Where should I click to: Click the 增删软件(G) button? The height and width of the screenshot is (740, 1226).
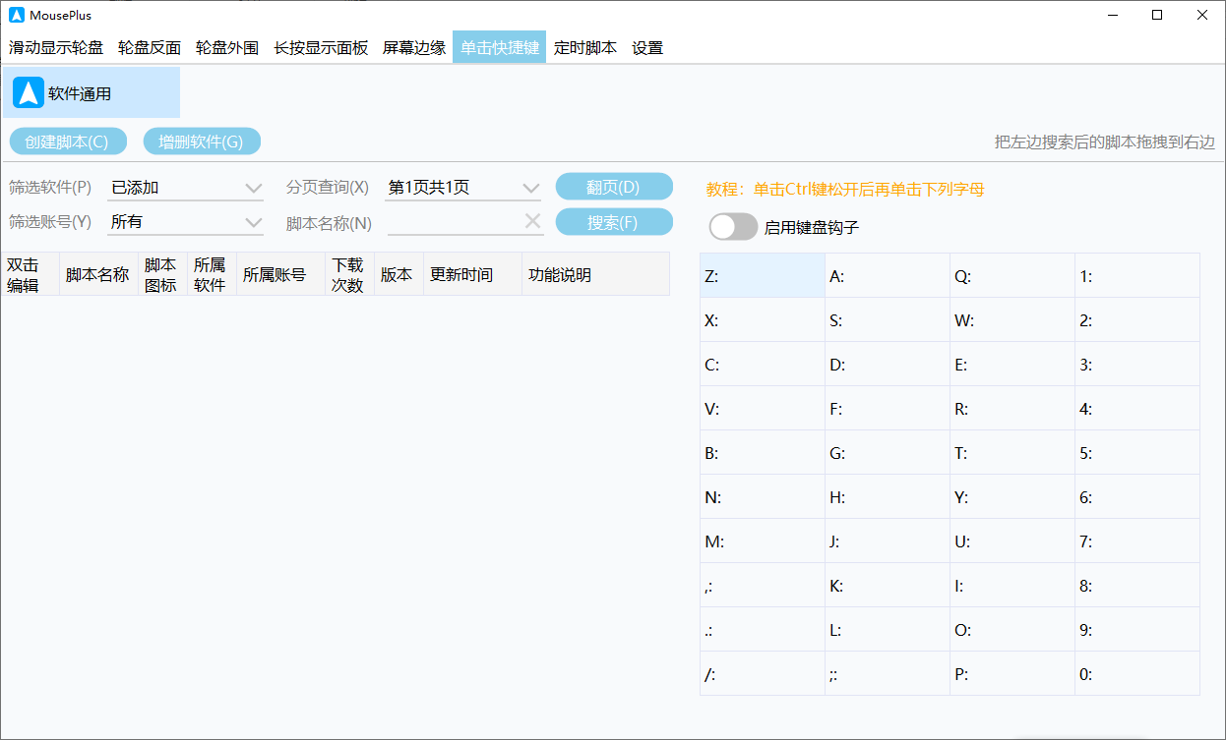[202, 142]
